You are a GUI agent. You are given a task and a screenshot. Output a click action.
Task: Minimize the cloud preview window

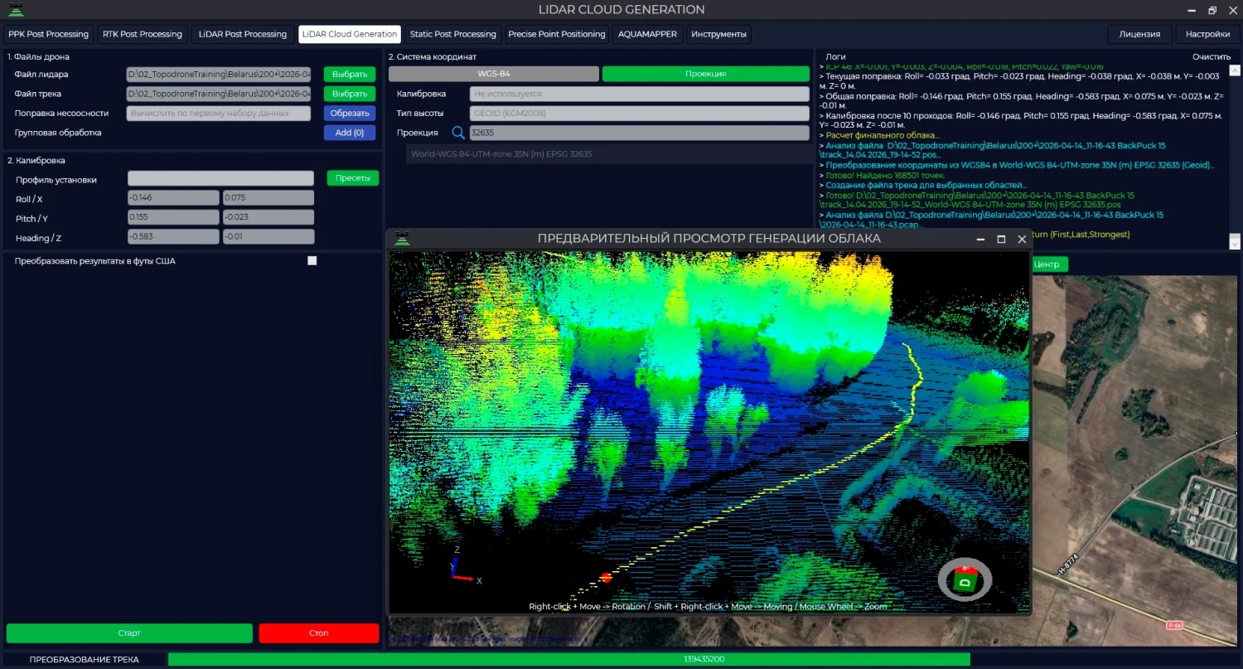(980, 239)
